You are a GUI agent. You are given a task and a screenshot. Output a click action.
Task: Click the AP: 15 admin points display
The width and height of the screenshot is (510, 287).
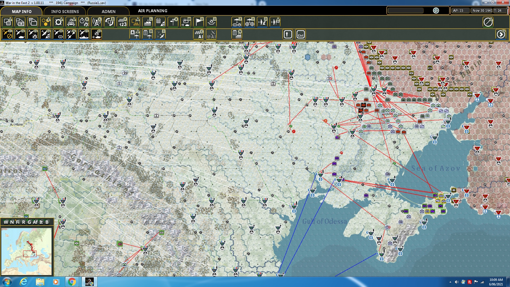(x=460, y=11)
